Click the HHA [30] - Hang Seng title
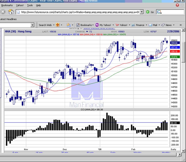 point(18,31)
